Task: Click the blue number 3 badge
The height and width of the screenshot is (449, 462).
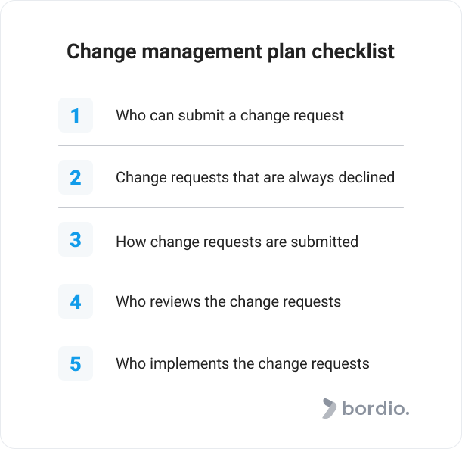Action: coord(76,239)
